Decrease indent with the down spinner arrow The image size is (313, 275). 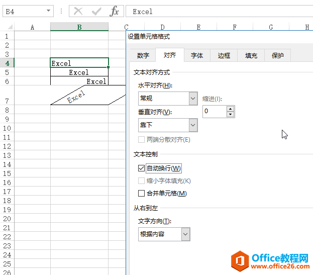click(x=231, y=114)
